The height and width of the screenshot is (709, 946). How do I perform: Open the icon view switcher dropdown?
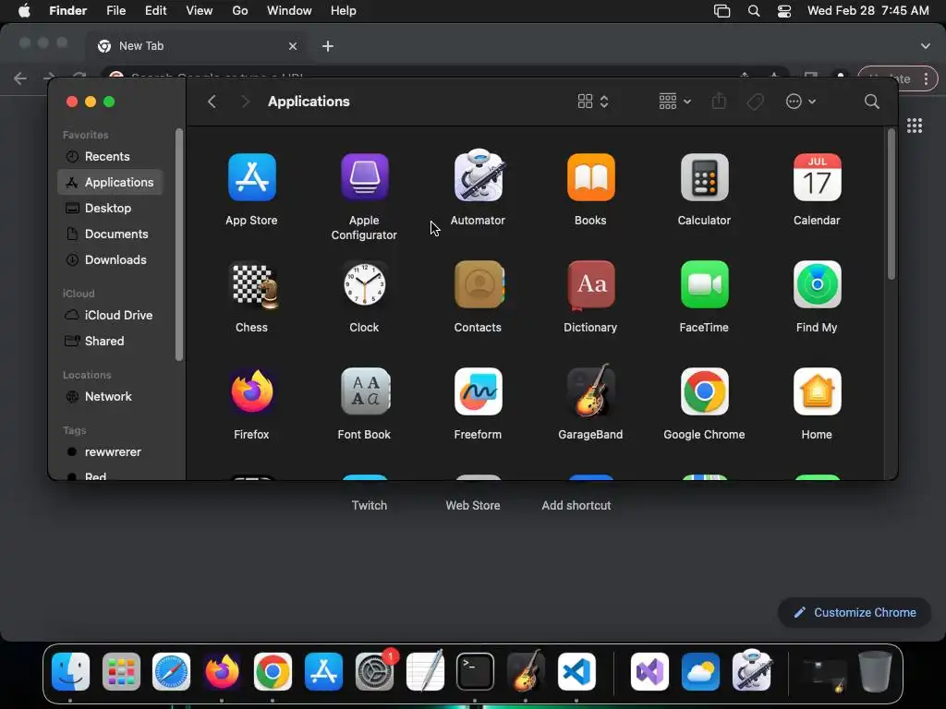593,102
